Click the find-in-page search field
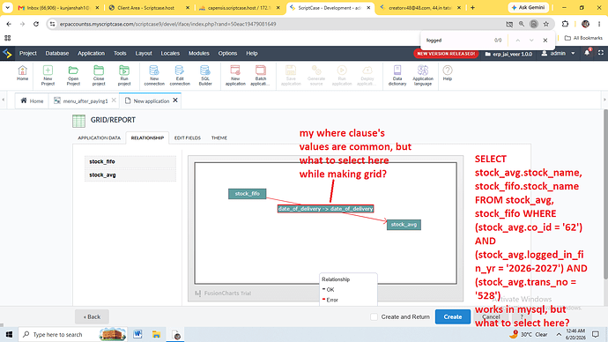Screen dimensions: 608x342 (457, 40)
